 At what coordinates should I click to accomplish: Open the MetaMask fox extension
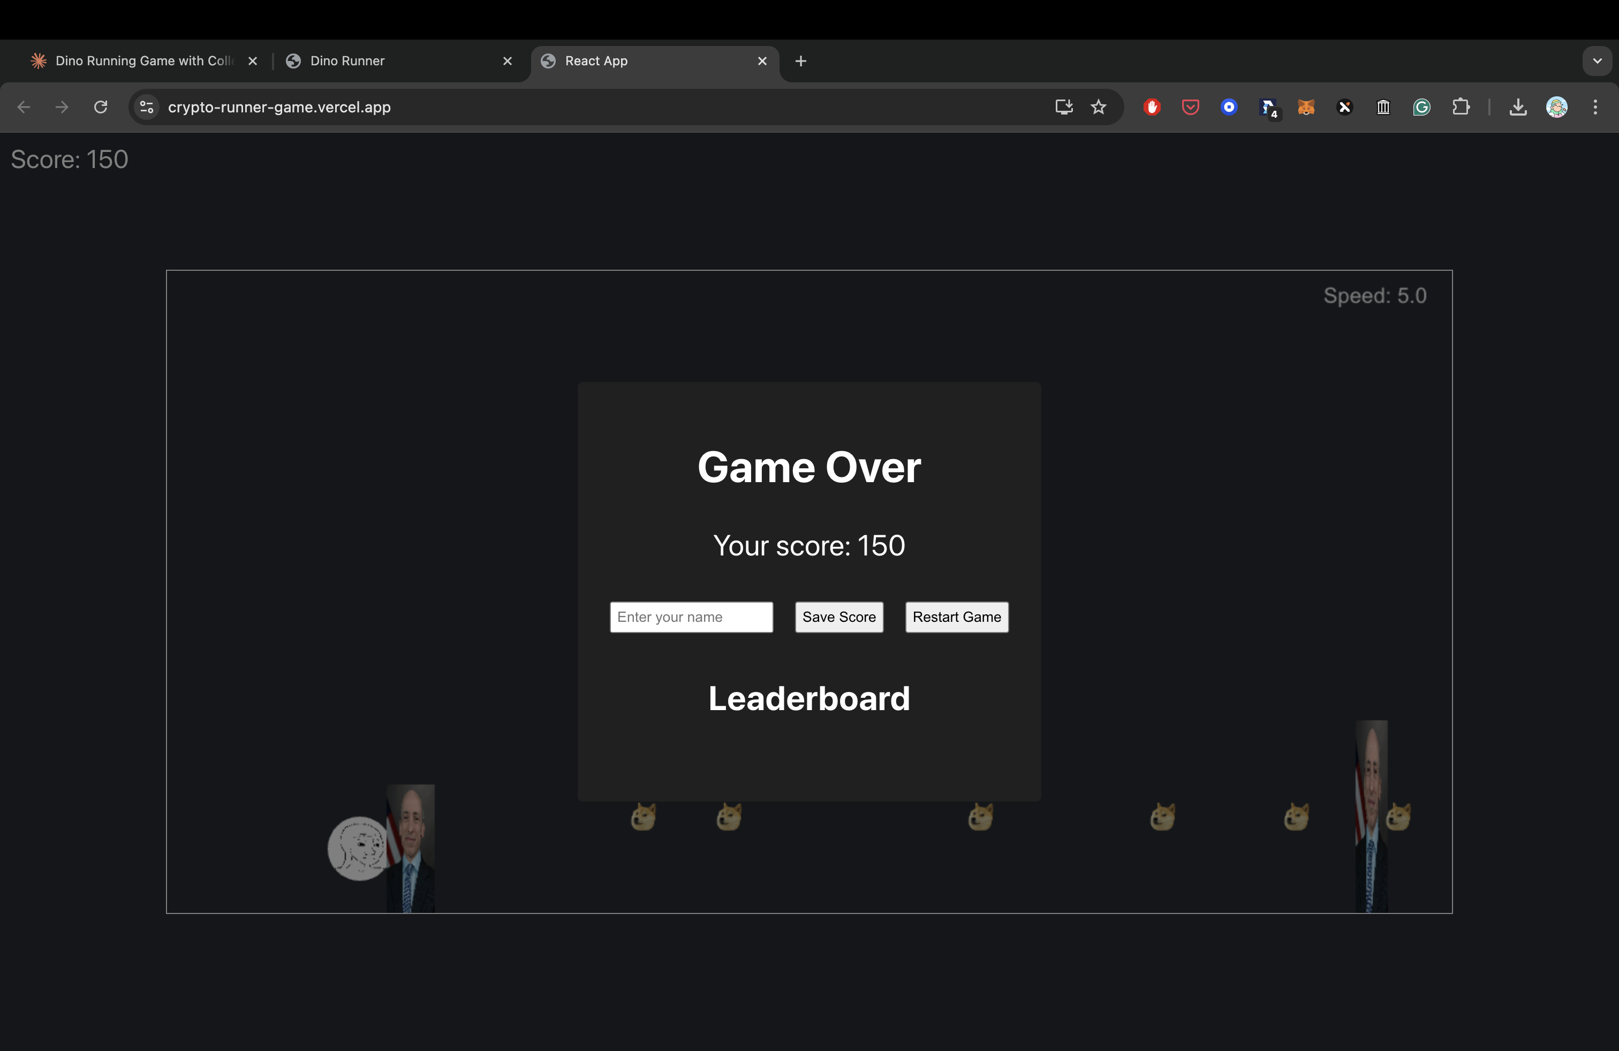[x=1305, y=106]
